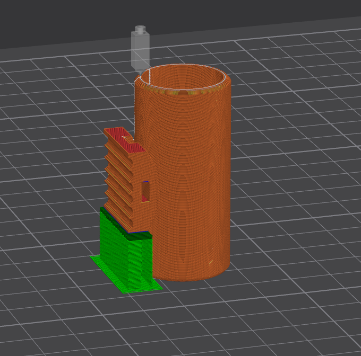Click the rectangular window cutout in bracket

pos(145,192)
